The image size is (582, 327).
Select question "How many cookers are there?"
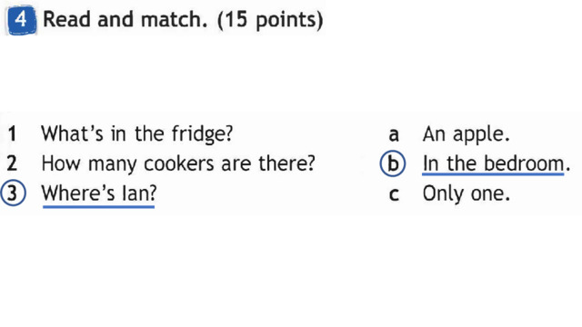pos(178,163)
